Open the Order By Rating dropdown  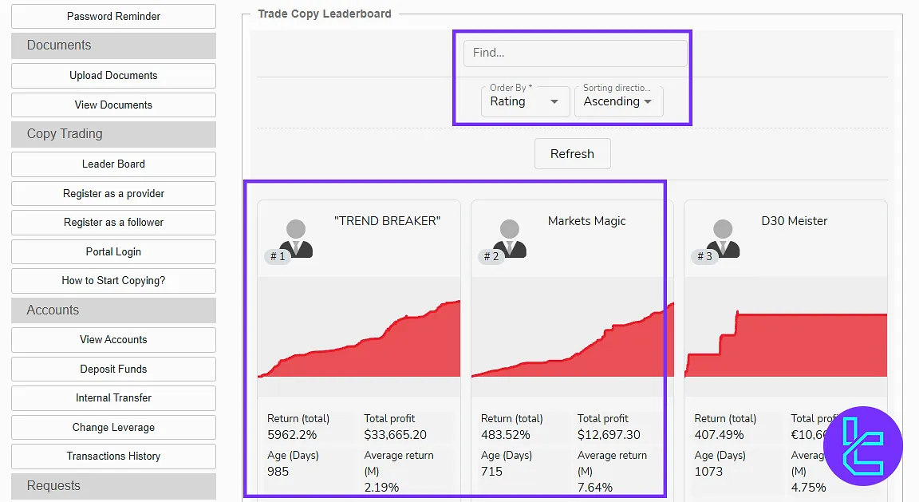(525, 101)
